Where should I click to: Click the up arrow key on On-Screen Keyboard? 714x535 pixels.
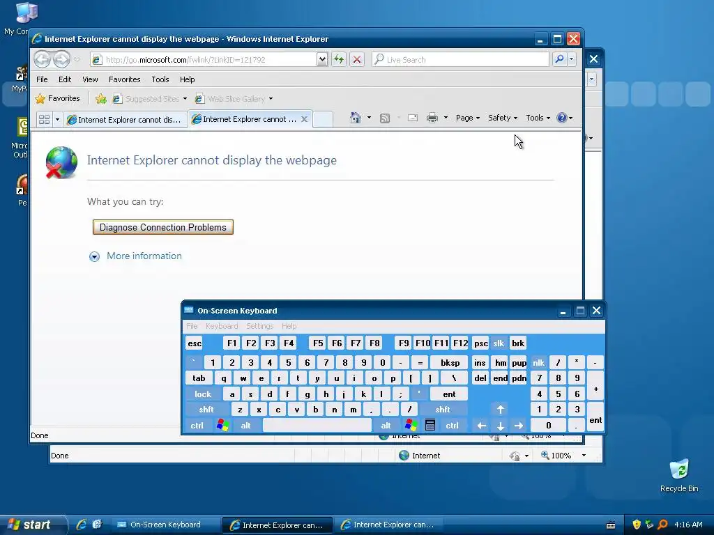pos(500,410)
